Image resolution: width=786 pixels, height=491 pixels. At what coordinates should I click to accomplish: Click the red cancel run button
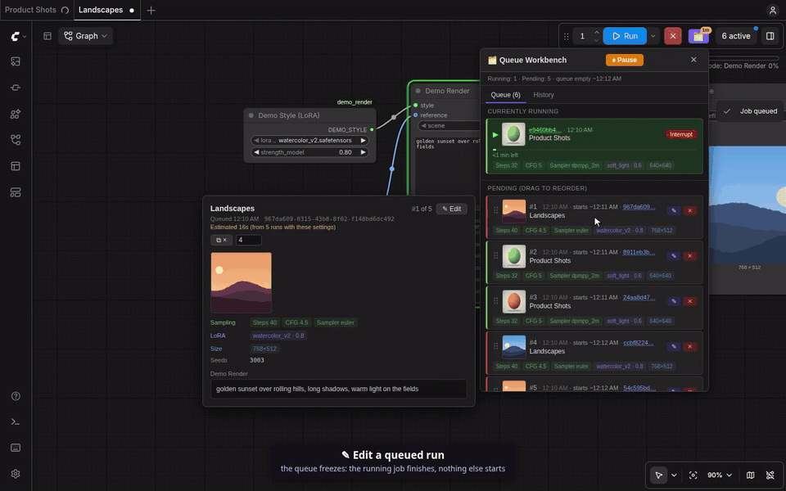pyautogui.click(x=673, y=36)
